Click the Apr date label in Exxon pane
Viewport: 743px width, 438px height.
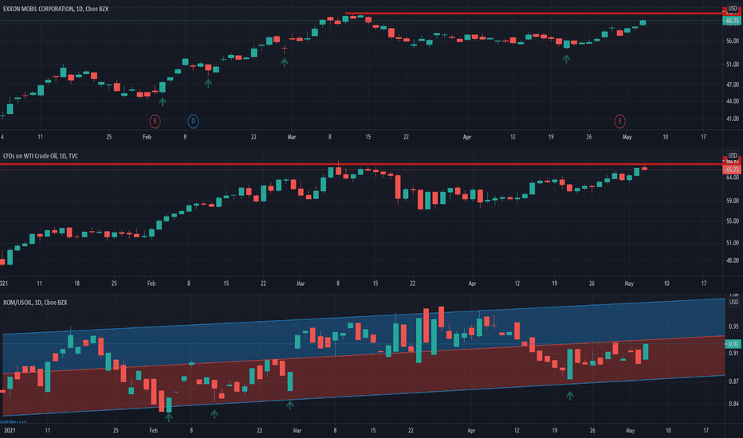467,137
